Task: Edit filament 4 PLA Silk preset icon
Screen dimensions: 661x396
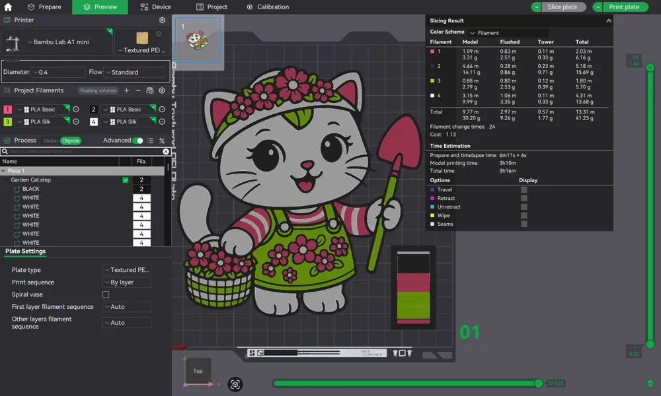Action: pos(162,121)
